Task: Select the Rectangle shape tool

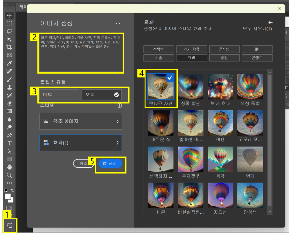Action: (x=9, y=159)
